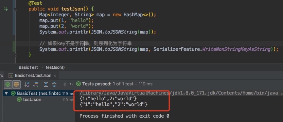This screenshot has height=122, width=283.
Task: Collapse the BasicTest node in test tree
Action: coord(6,94)
